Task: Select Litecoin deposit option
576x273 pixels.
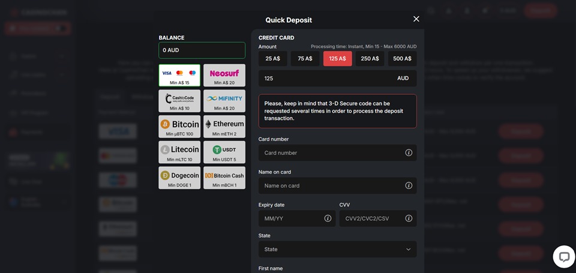Action: [x=179, y=152]
